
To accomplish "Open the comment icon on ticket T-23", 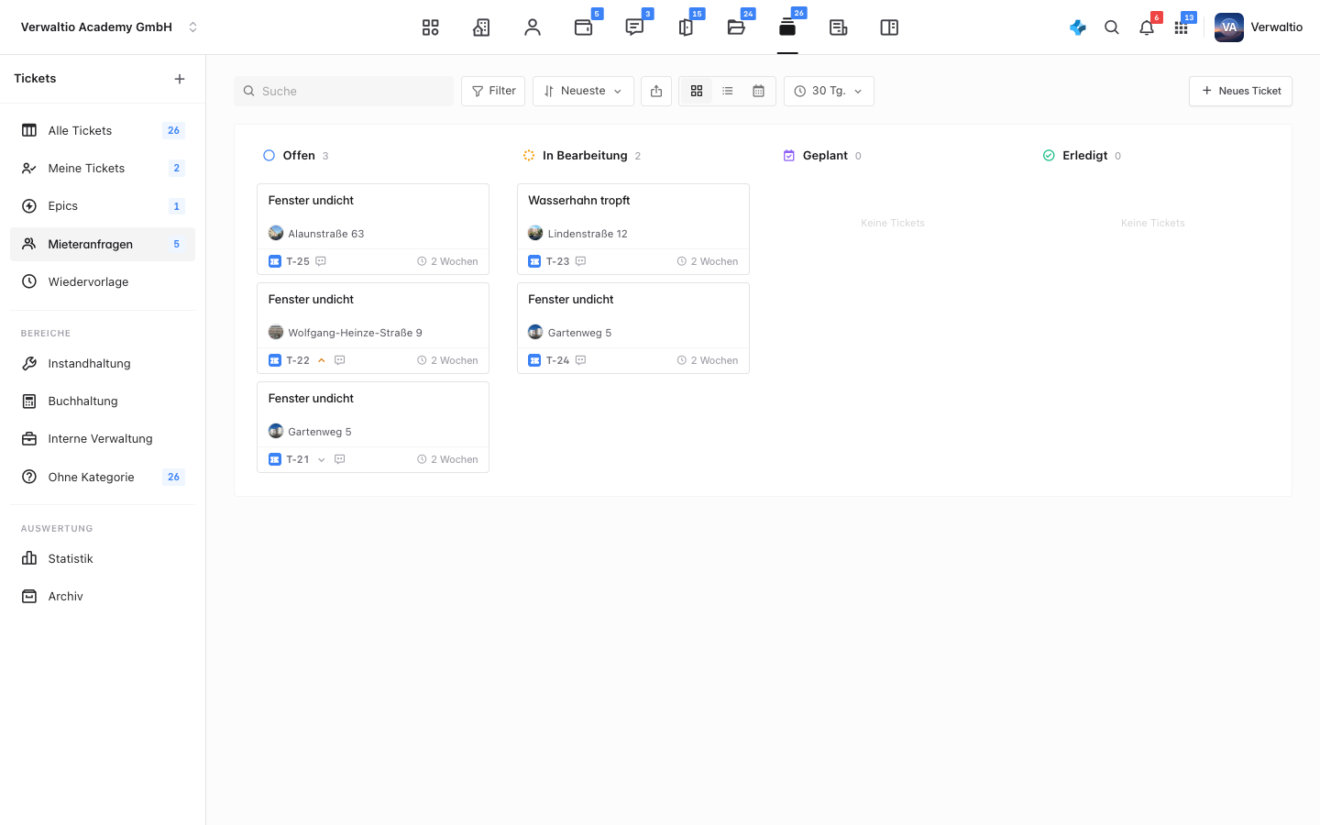I will pyautogui.click(x=580, y=261).
